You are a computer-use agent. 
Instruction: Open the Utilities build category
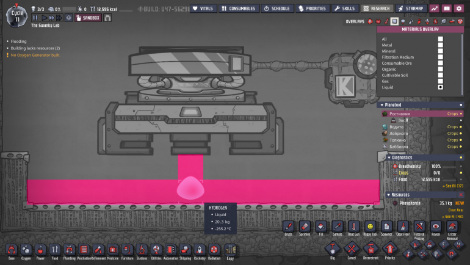[x=156, y=252]
